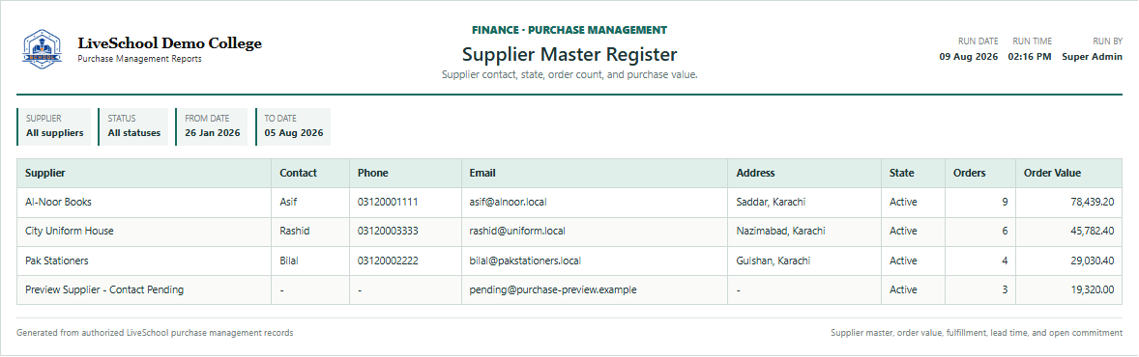Viewport: 1139px width, 357px height.
Task: Click the State column header
Action: click(913, 174)
